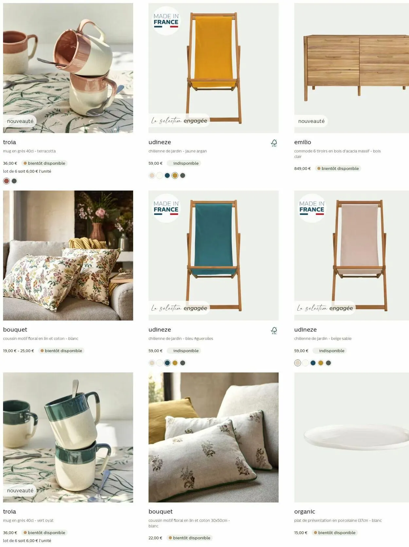Image resolution: width=409 pixels, height=547 pixels.
Task: Click FSC icon on yellow udineze chair
Action: pos(274,143)
